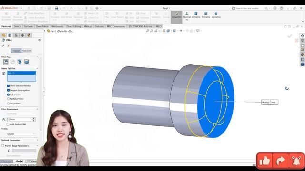Click the like thumbs-up button
Viewport: 305px width, 171px height.
pyautogui.click(x=264, y=161)
